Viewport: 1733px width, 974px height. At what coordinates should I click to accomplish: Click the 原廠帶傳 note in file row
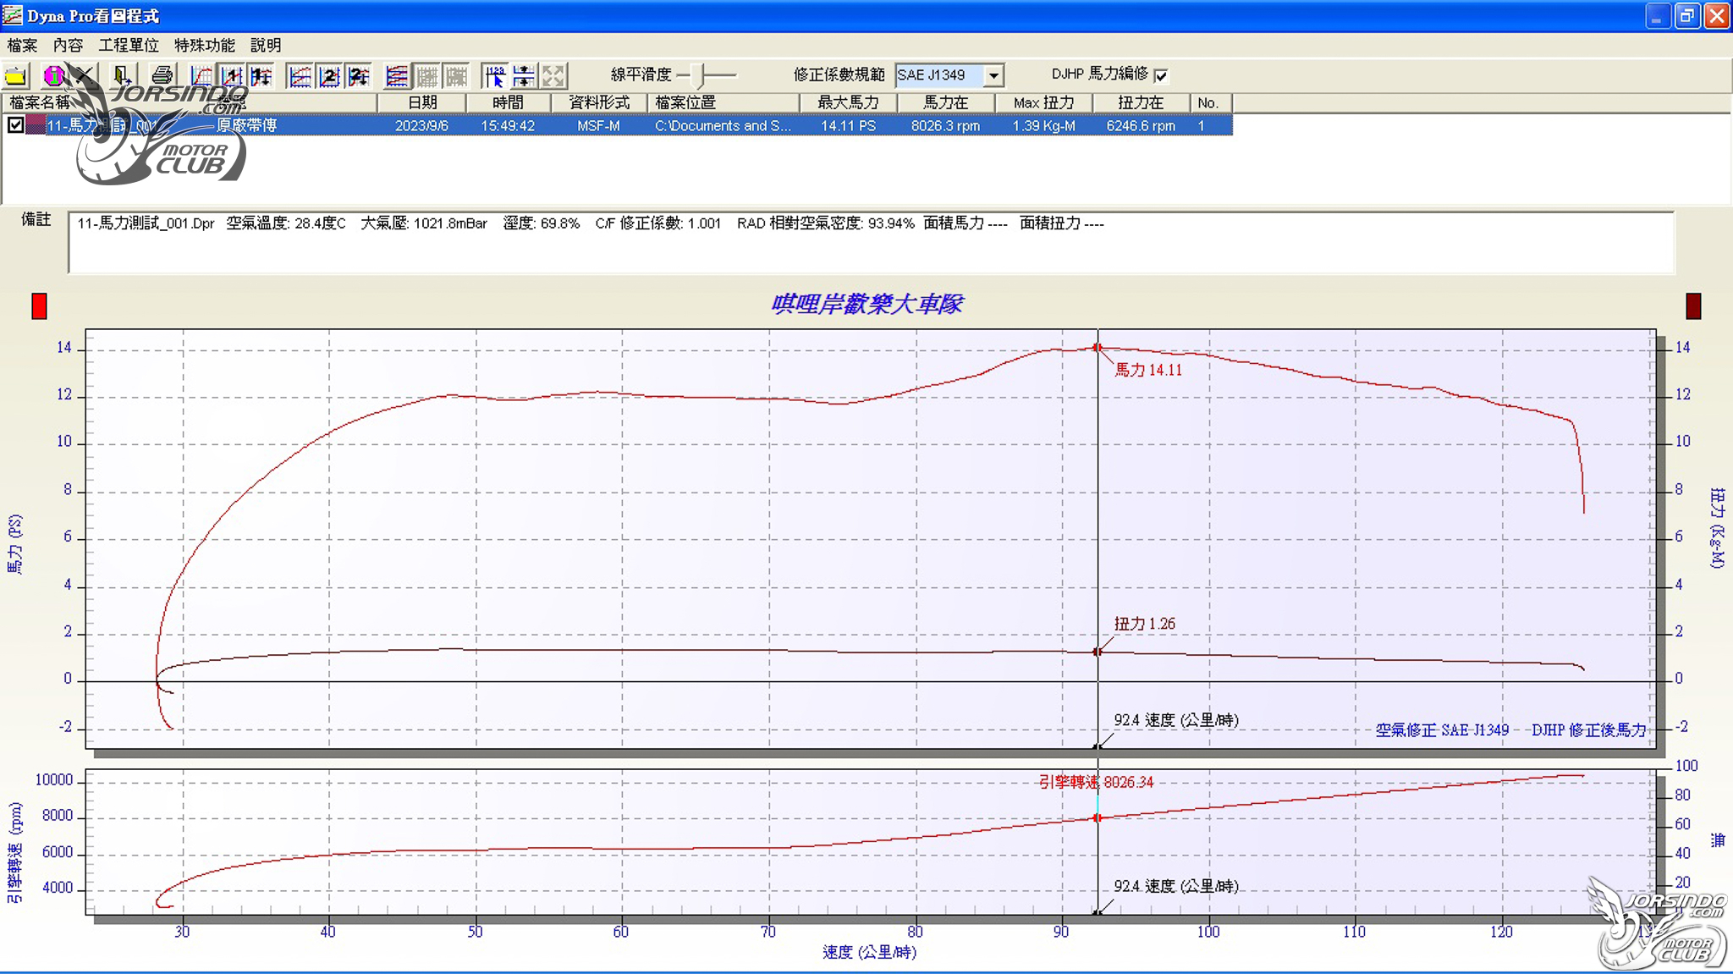point(246,125)
